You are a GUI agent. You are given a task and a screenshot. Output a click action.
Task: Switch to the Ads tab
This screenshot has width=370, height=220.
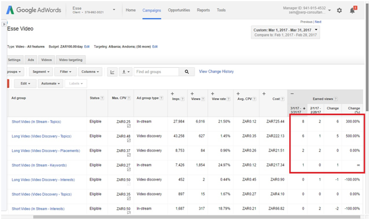31,60
